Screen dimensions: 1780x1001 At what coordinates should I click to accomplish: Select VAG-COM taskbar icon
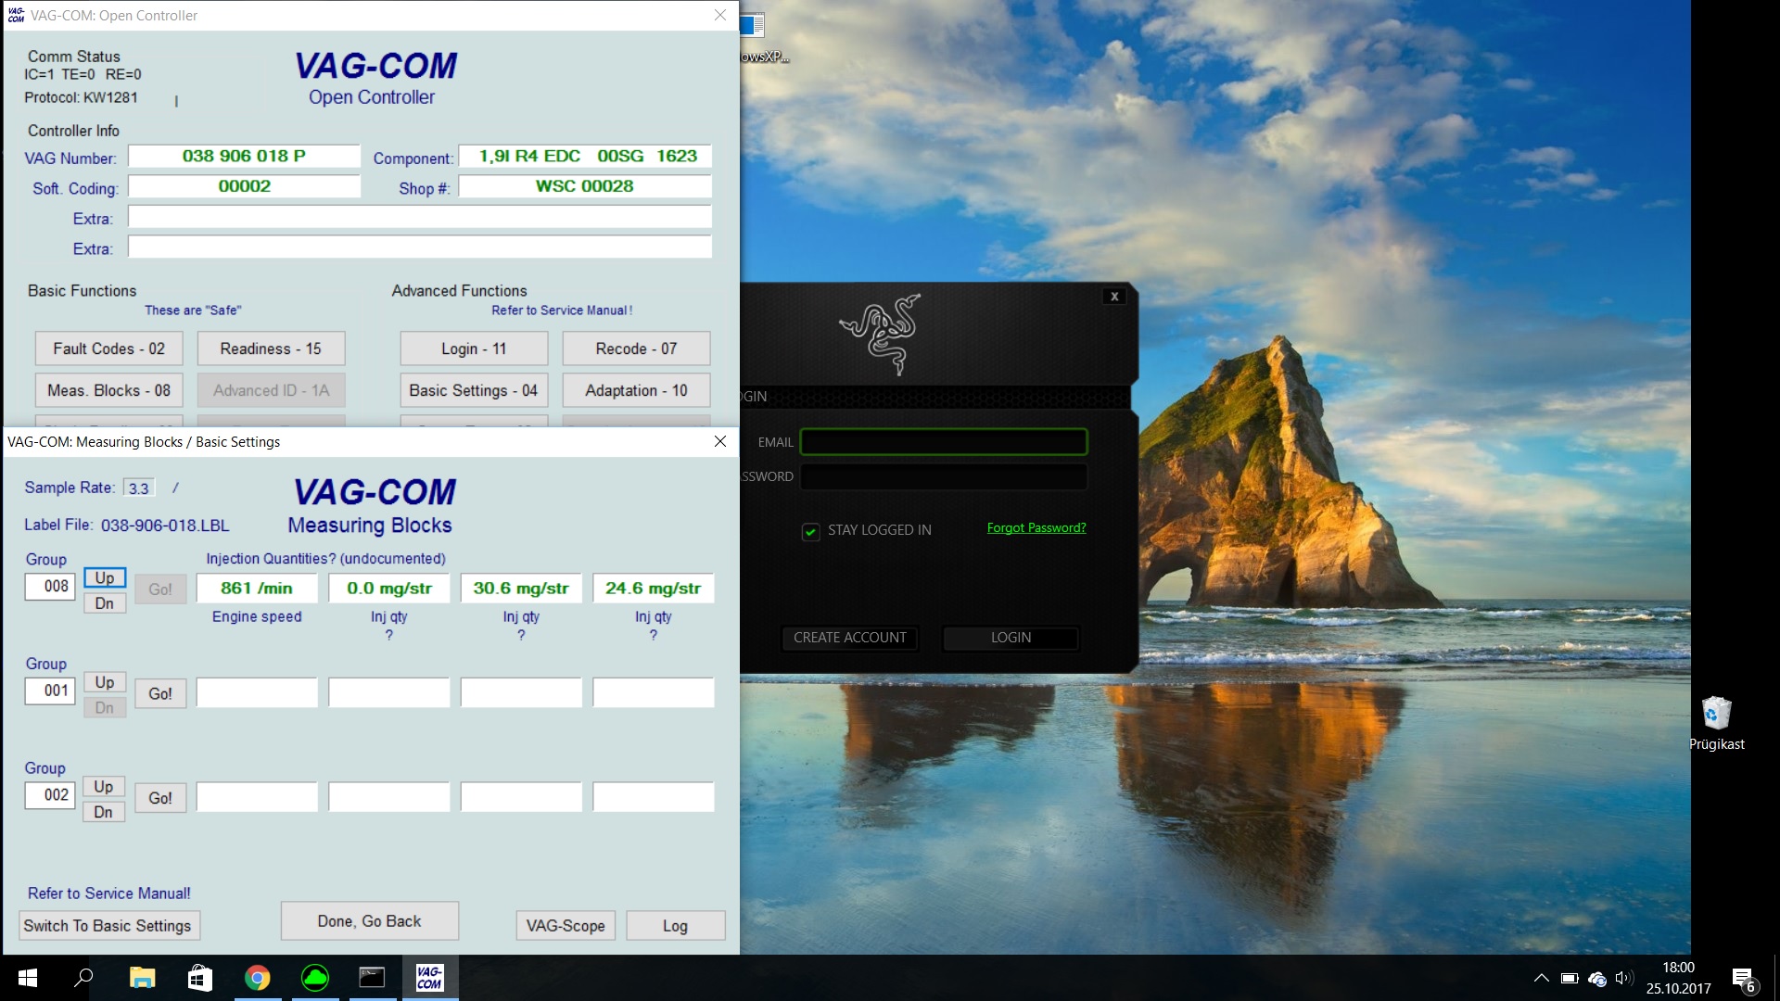pyautogui.click(x=430, y=978)
